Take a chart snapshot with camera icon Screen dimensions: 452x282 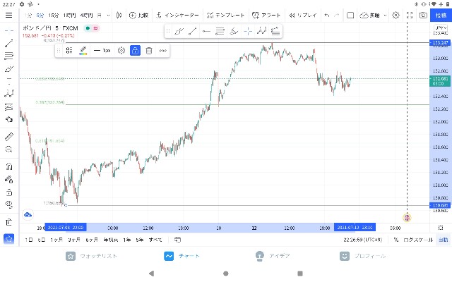coord(423,16)
